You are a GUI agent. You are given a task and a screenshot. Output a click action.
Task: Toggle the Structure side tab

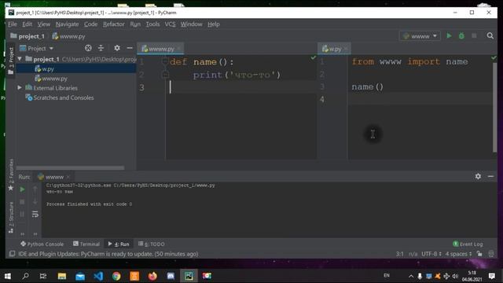coord(11,217)
